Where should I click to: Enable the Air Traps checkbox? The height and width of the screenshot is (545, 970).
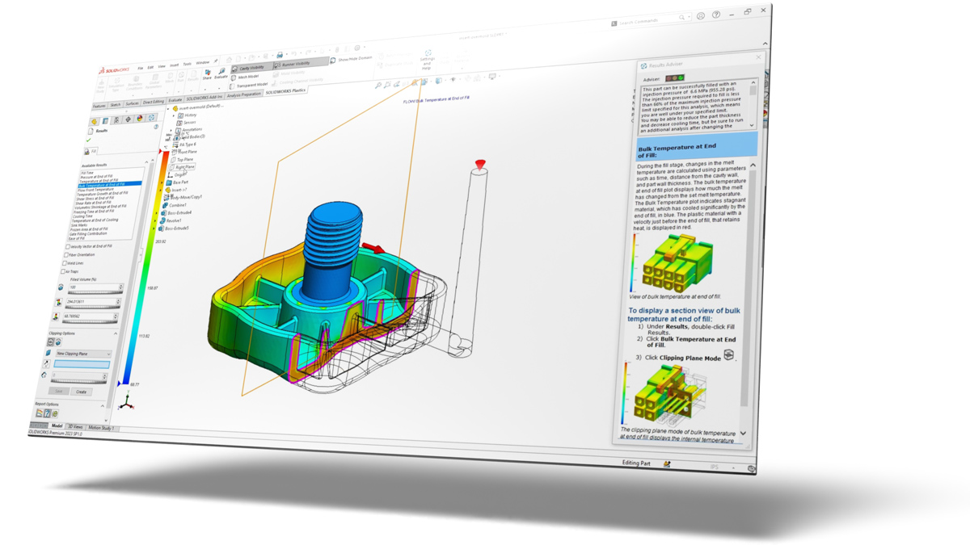point(62,271)
